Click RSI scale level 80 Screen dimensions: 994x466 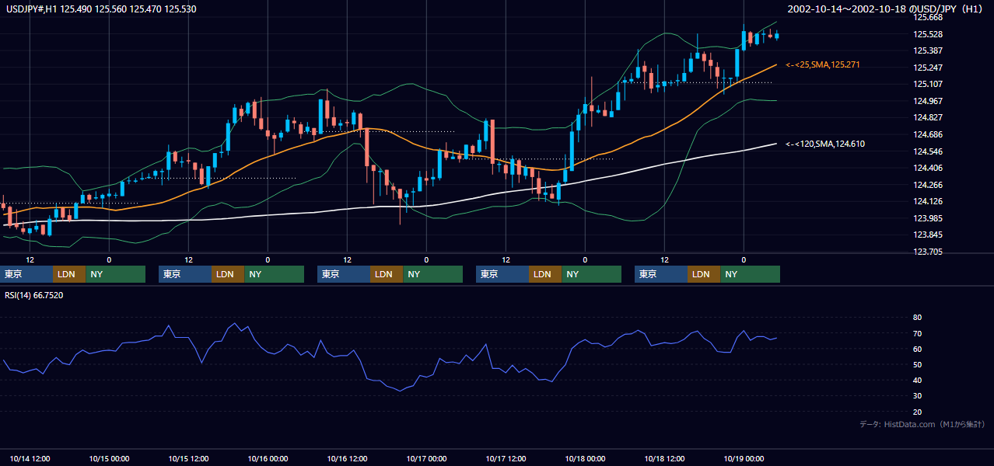click(917, 318)
